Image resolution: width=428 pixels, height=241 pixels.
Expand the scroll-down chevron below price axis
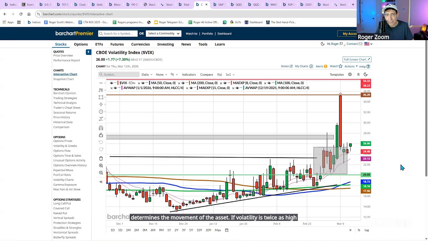point(350,230)
